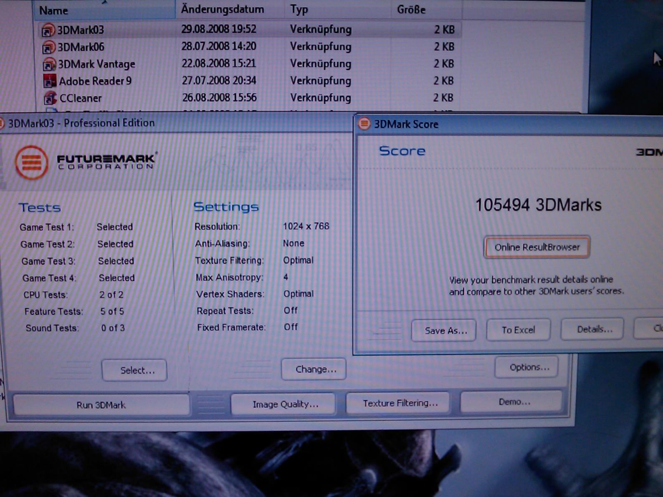Open the CCleaner shortcut icon
The height and width of the screenshot is (497, 663).
[50, 98]
